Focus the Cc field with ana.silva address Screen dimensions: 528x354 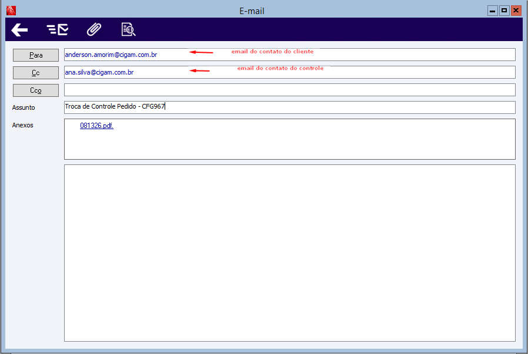[290, 72]
